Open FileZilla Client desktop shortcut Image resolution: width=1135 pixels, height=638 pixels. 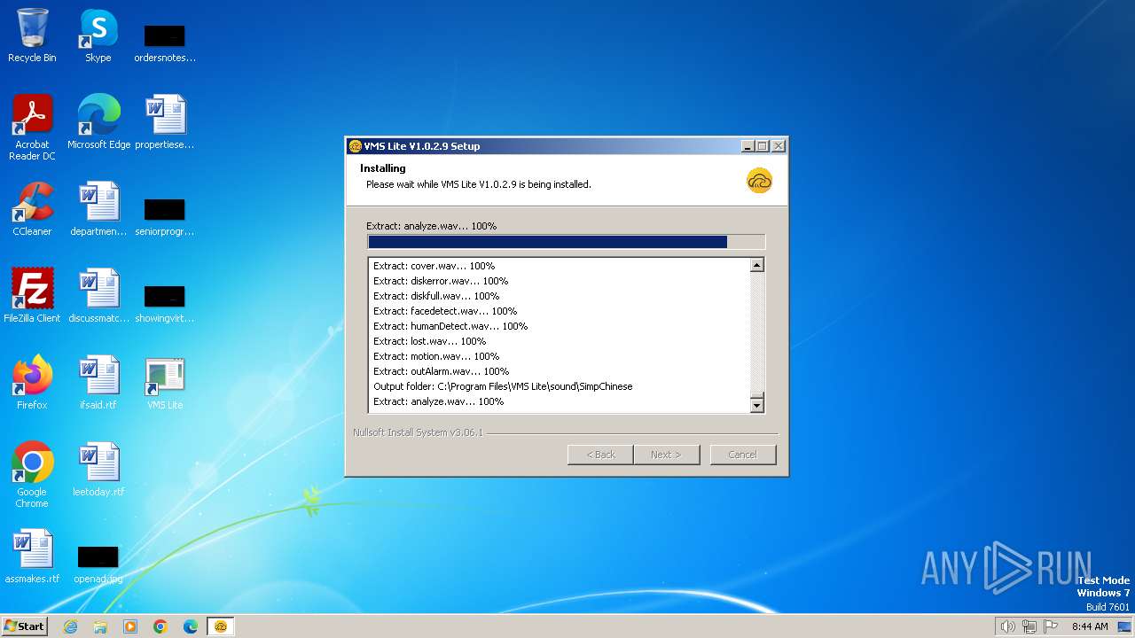tap(32, 296)
